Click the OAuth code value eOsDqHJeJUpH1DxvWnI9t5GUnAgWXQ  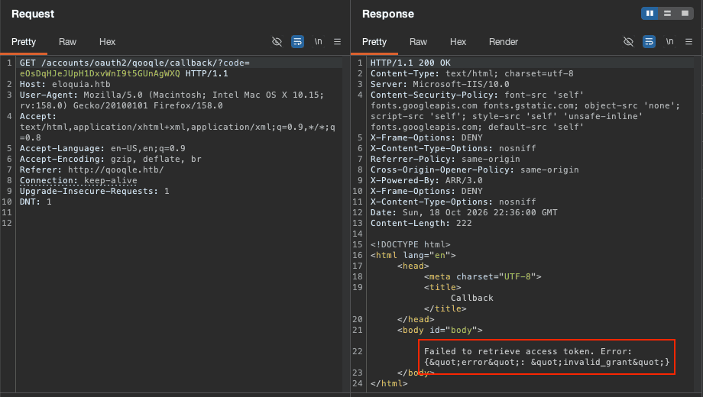tap(100, 73)
